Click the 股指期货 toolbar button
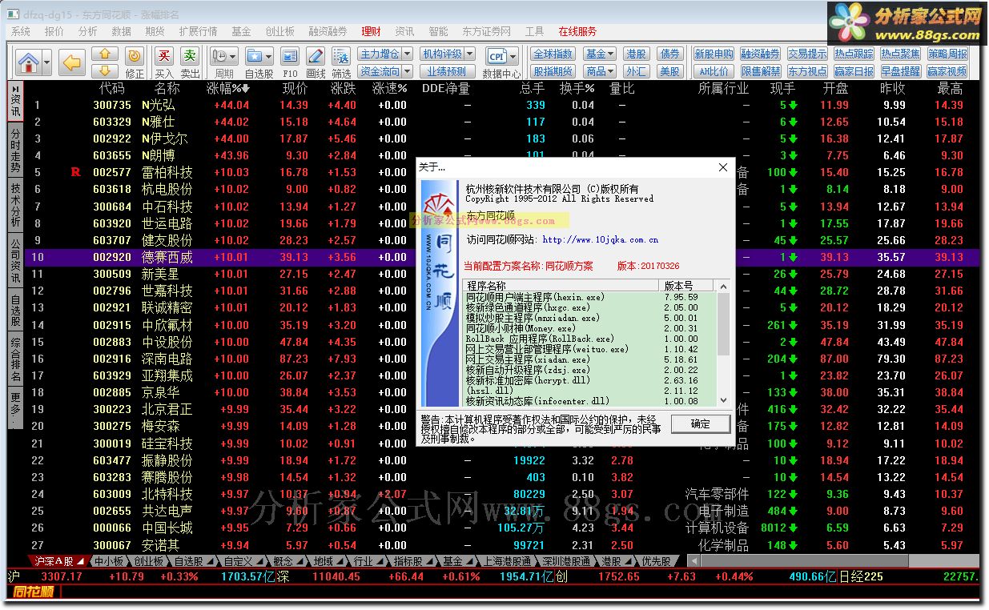 coord(553,70)
